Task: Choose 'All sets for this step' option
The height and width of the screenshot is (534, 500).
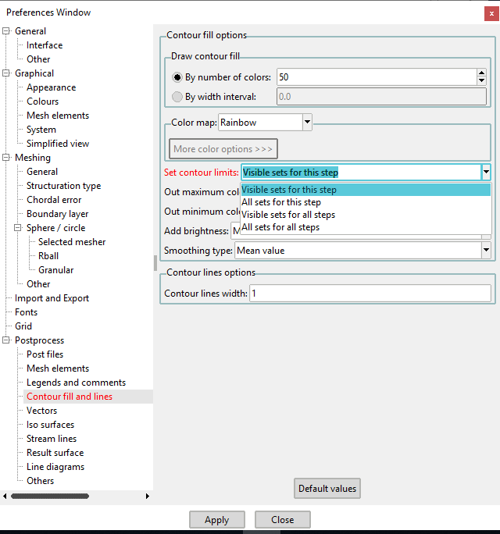Action: click(281, 202)
